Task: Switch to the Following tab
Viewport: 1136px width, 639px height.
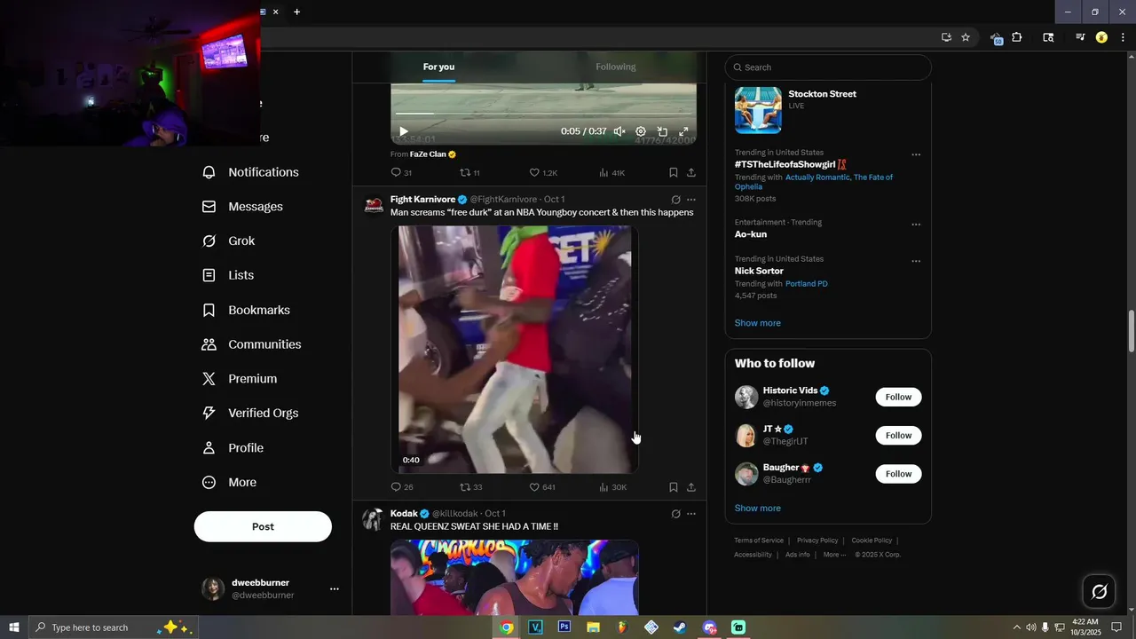Action: pyautogui.click(x=616, y=67)
